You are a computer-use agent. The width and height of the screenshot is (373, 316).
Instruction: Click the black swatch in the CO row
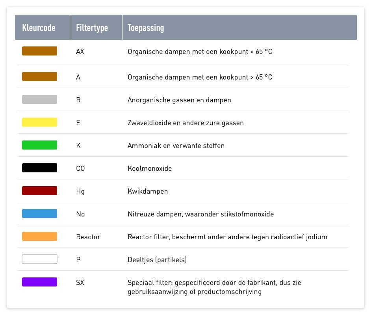pyautogui.click(x=39, y=168)
